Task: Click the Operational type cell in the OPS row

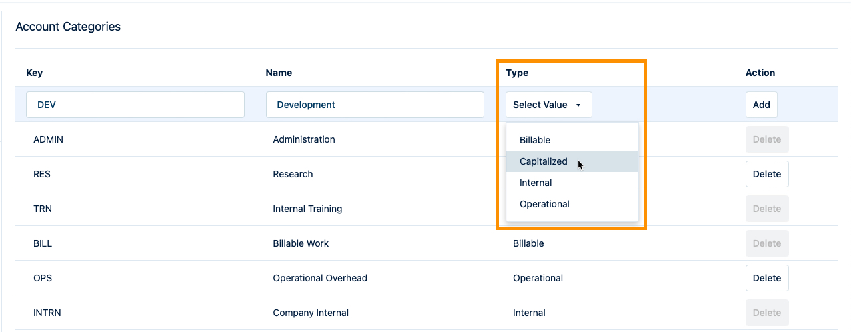Action: (x=538, y=278)
